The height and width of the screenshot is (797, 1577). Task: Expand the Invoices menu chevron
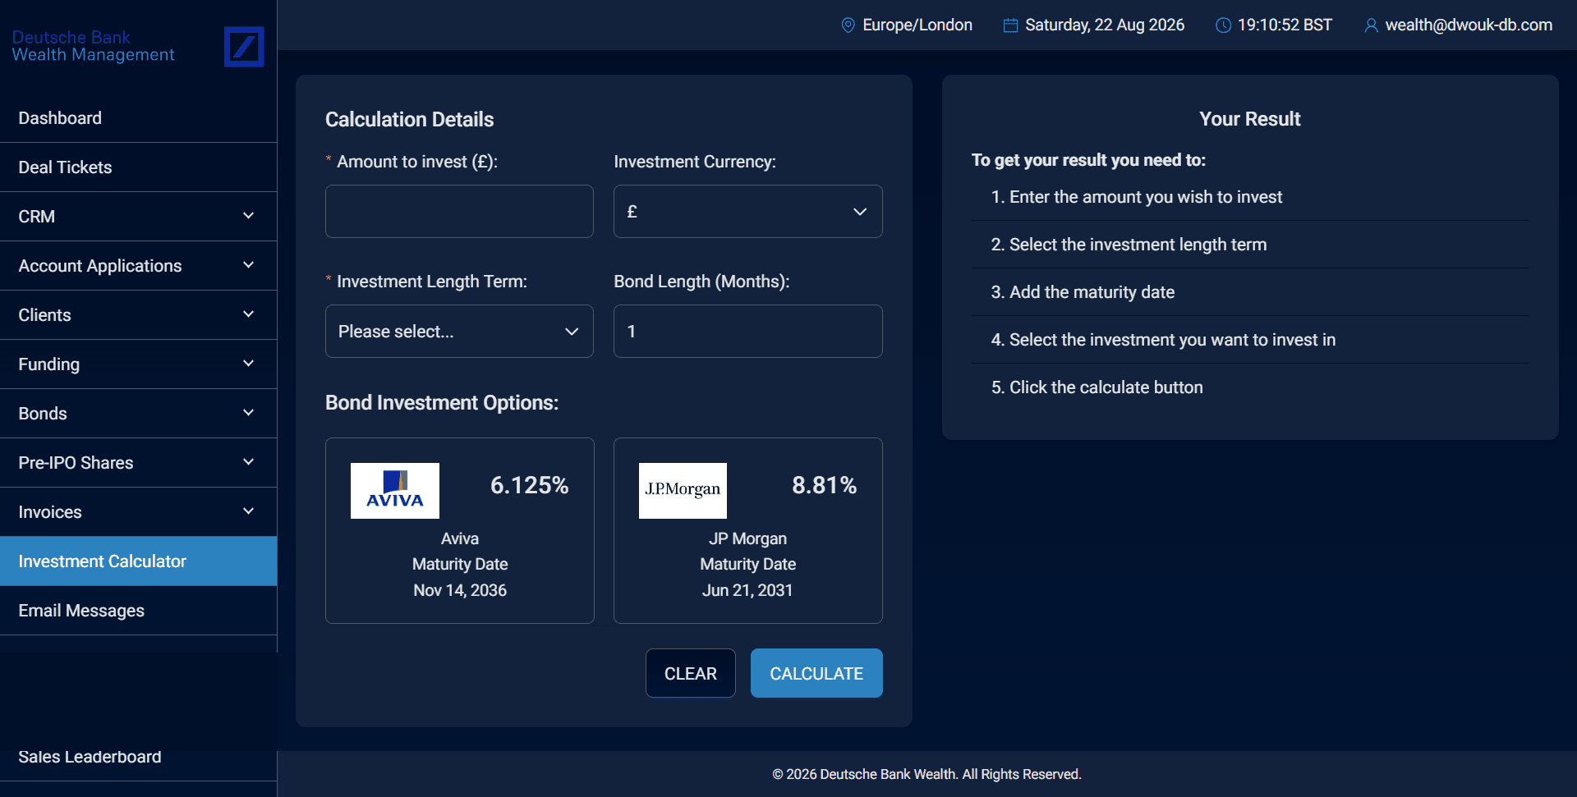click(x=249, y=511)
